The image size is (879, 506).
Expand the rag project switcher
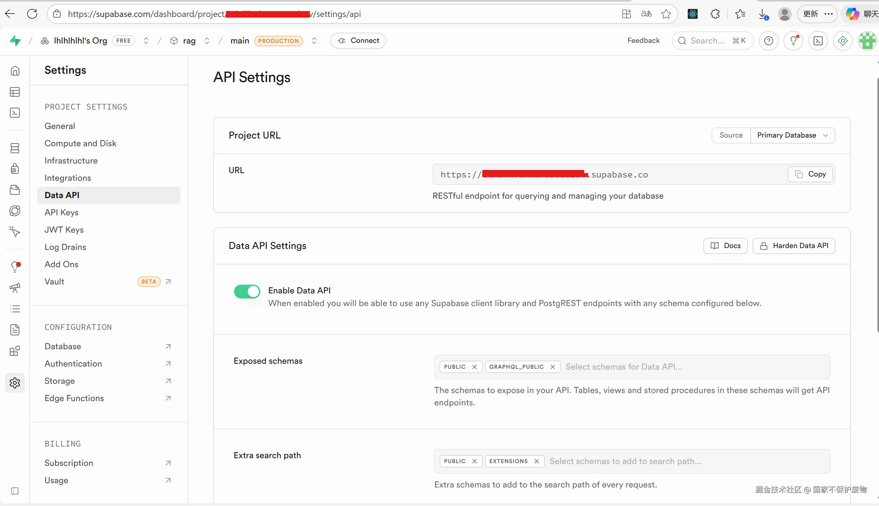click(x=207, y=41)
